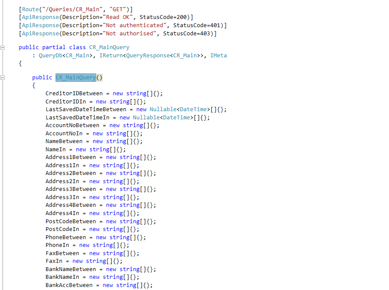Click StatusCode=403 in the ApiResponse attribute
This screenshot has height=290, width=389.
(x=188, y=33)
